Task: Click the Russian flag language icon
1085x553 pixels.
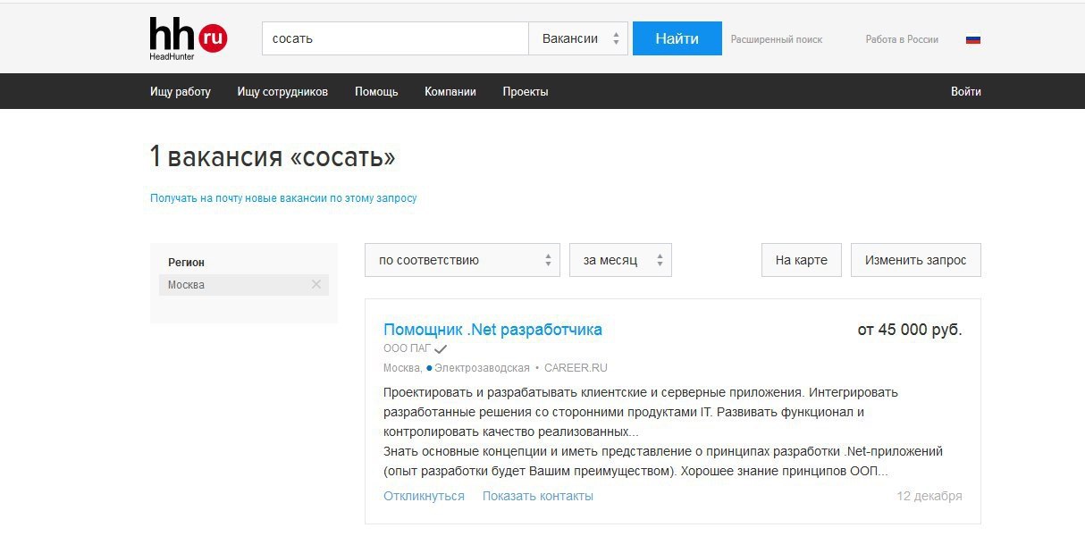Action: click(x=973, y=39)
